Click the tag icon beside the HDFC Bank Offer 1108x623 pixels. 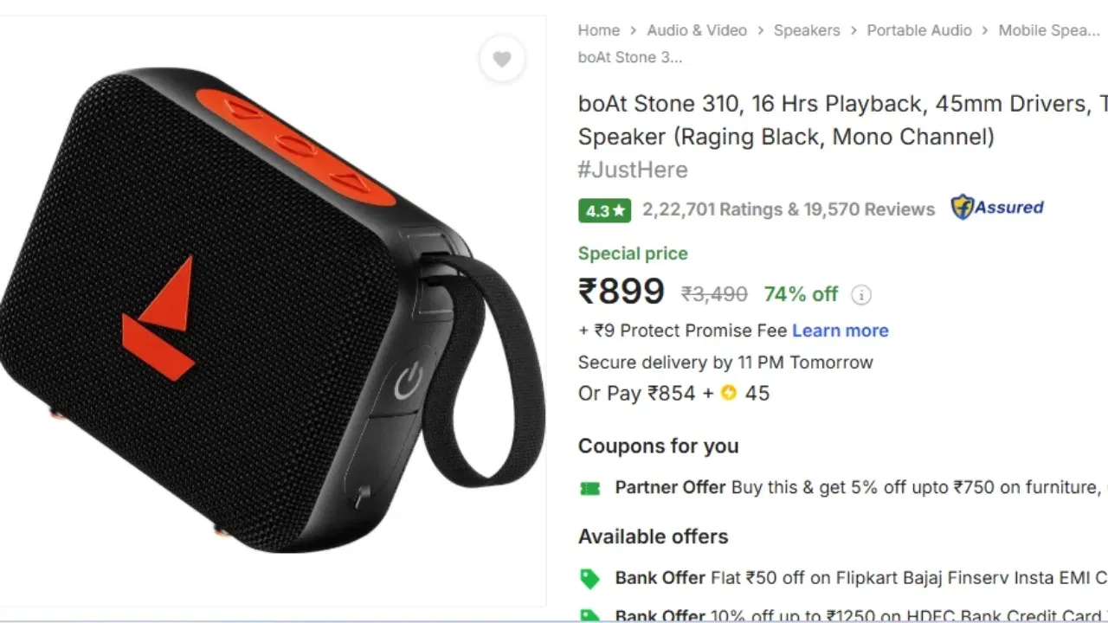[x=589, y=615]
